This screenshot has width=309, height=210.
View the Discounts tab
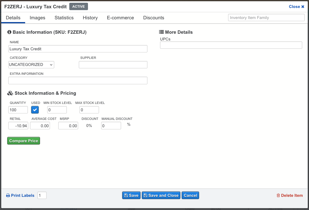point(154,18)
